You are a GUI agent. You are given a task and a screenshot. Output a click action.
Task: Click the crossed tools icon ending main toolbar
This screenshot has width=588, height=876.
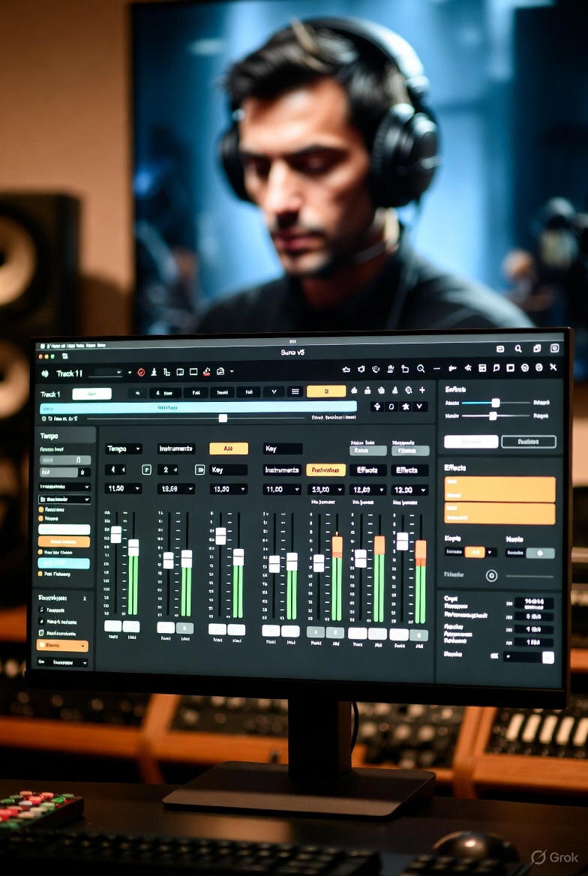[x=553, y=367]
